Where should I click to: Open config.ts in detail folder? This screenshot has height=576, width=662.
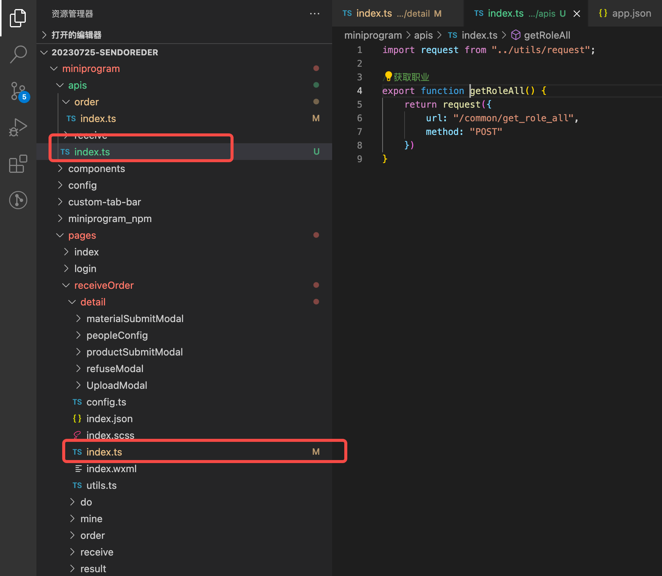point(184,402)
